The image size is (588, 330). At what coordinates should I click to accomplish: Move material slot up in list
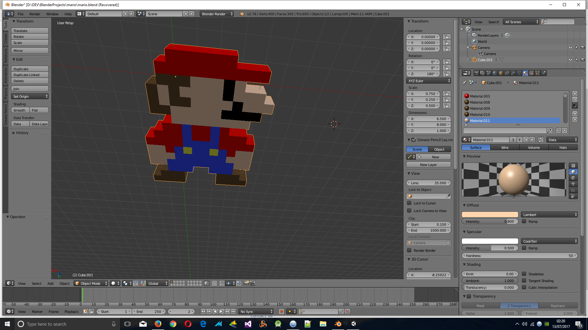pyautogui.click(x=575, y=113)
